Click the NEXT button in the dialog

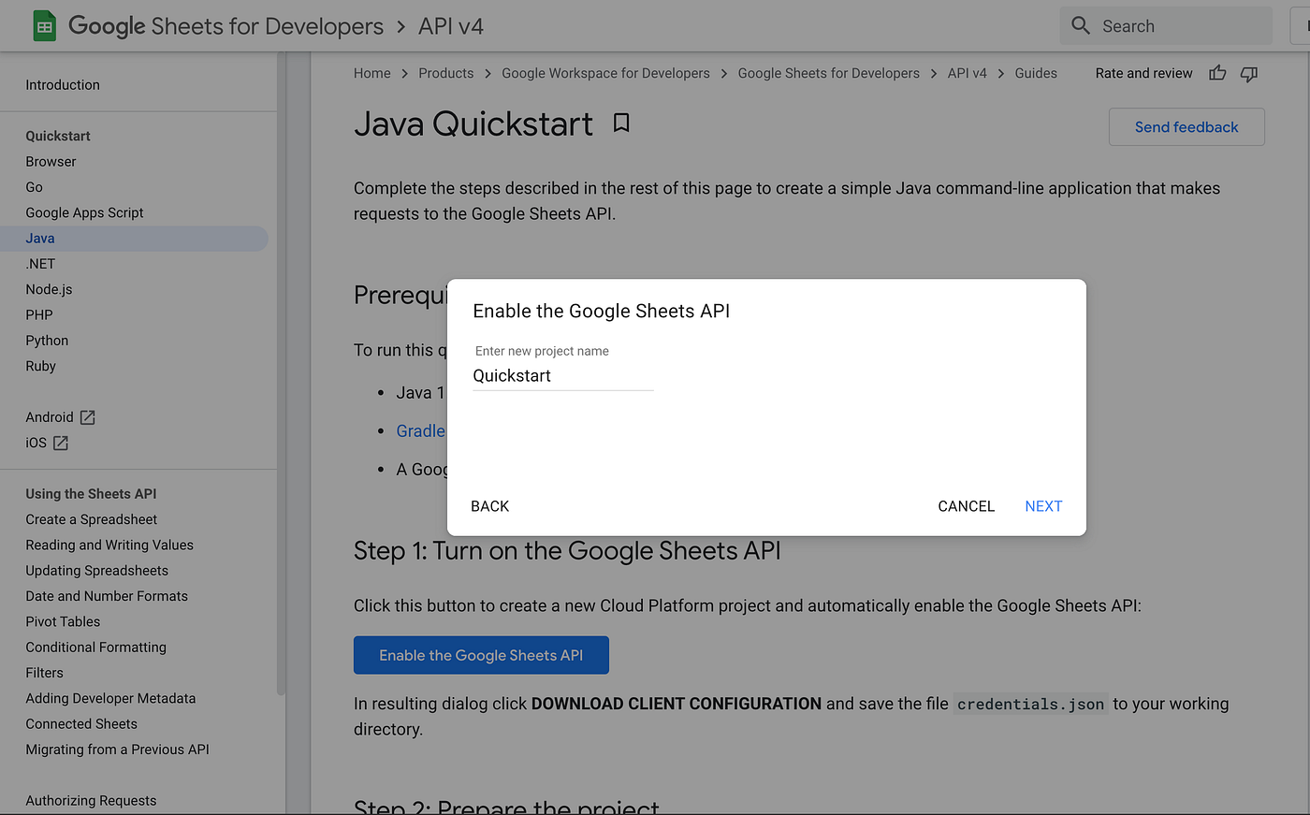click(1043, 506)
